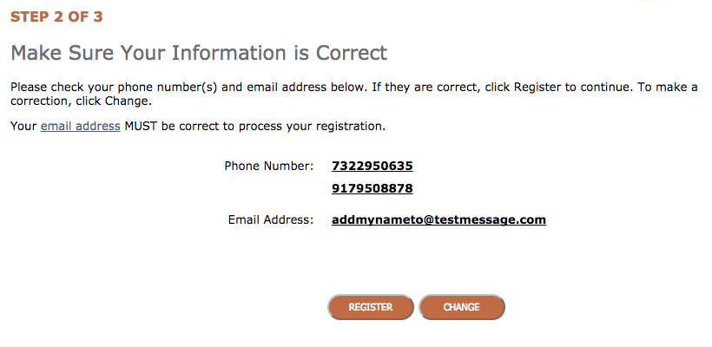This screenshot has width=712, height=347.
Task: Click the word "correction" in the instruction paragraph
Action: (38, 101)
